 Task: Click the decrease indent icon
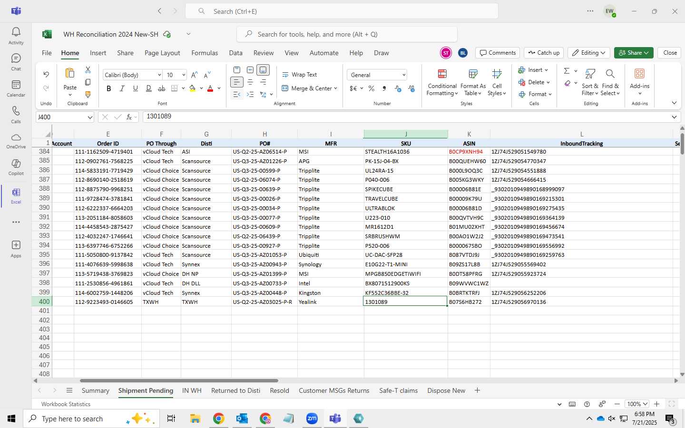(x=237, y=95)
